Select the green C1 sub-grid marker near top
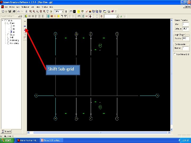Screen dimensions: 191x143 click(100, 46)
